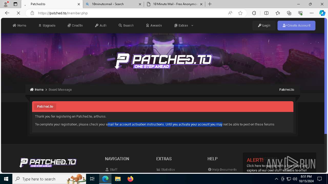Open the notification center icon
Image resolution: width=328 pixels, height=184 pixels.
(x=320, y=179)
